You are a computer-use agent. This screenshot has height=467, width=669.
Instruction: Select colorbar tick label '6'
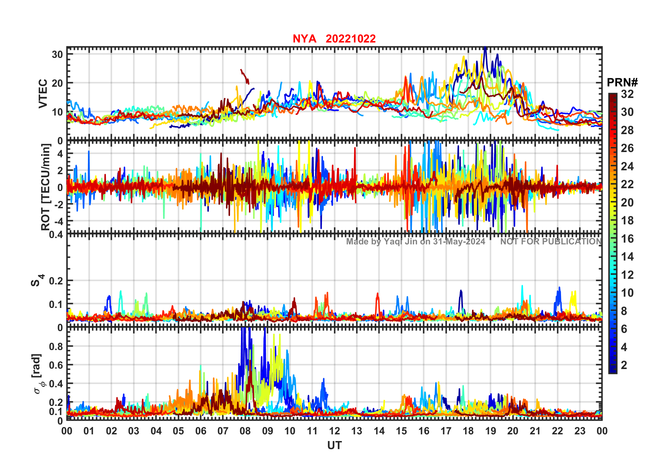tap(624, 329)
